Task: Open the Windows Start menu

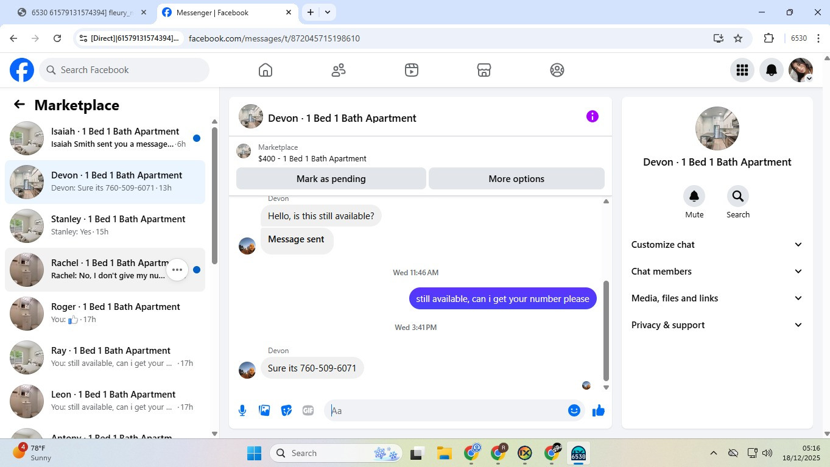Action: pyautogui.click(x=254, y=453)
